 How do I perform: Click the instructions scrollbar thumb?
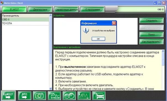click(163, 59)
